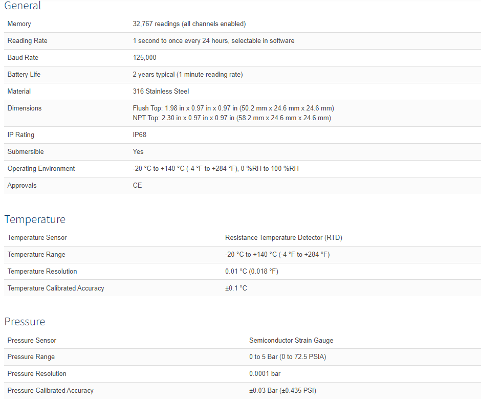Select the Memory row label
This screenshot has height=402, width=481.
[19, 24]
